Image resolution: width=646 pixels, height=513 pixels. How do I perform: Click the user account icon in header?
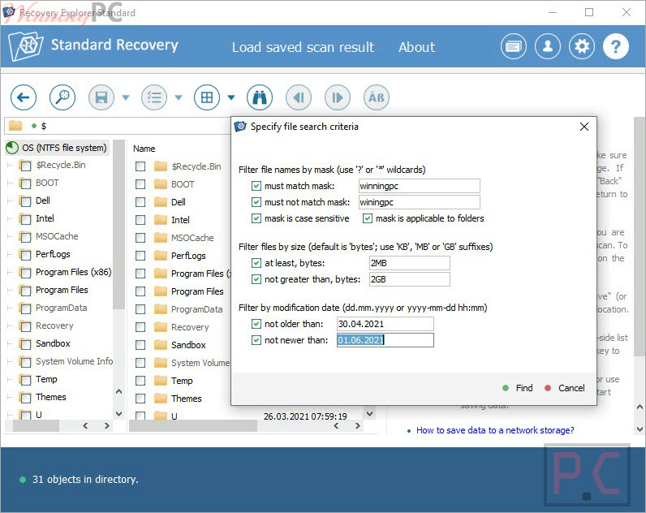pyautogui.click(x=548, y=46)
